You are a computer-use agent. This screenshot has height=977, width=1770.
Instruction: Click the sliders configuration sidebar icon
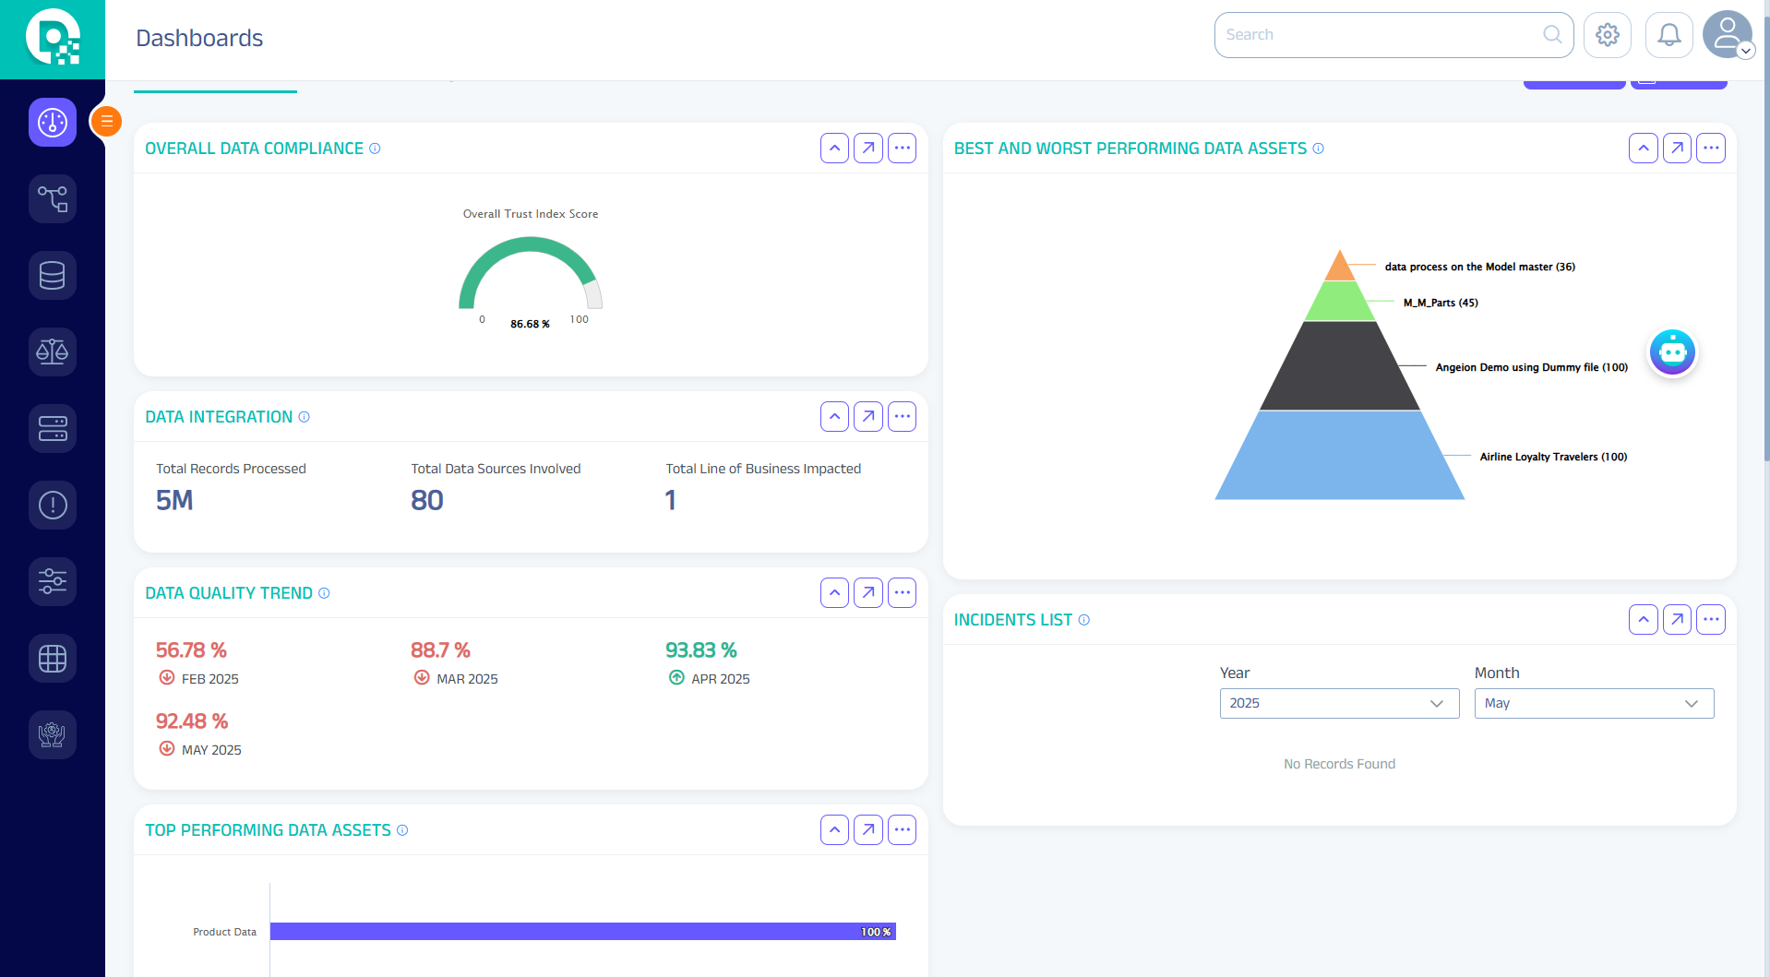[x=53, y=581]
